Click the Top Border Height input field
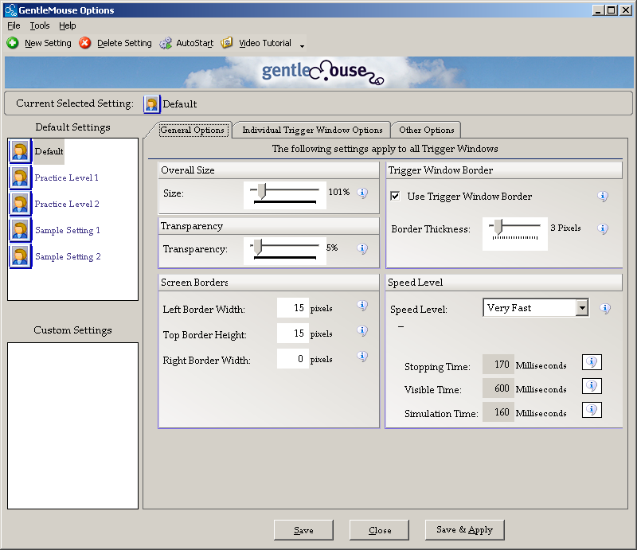 pos(292,334)
